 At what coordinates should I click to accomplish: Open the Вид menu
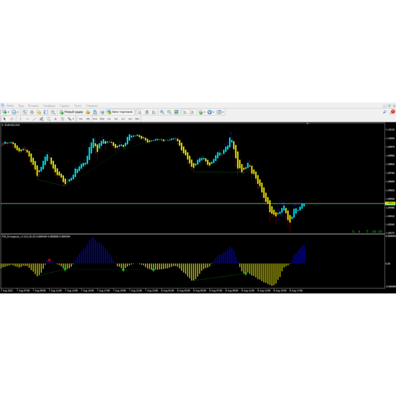(21, 106)
